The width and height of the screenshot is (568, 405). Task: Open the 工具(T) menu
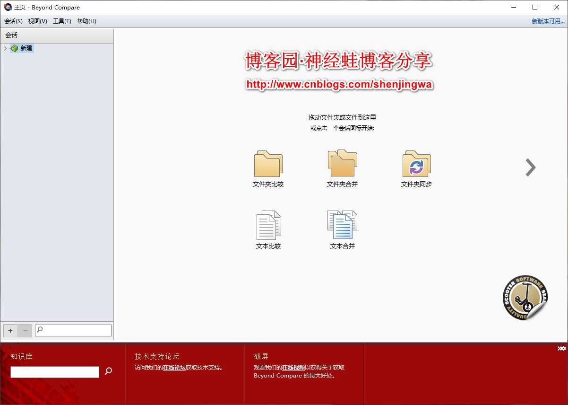62,21
